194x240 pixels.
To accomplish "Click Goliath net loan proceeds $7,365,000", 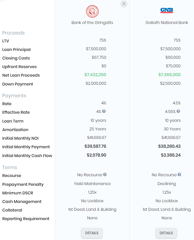I will click(170, 75).
